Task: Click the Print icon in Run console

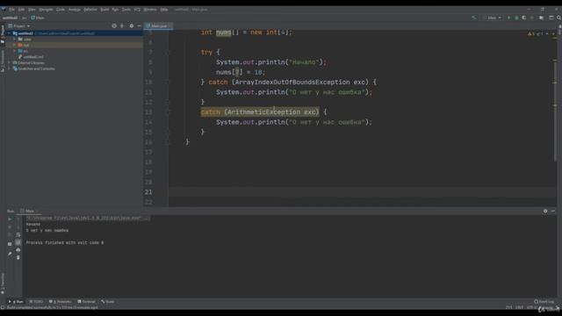Action: (x=18, y=249)
